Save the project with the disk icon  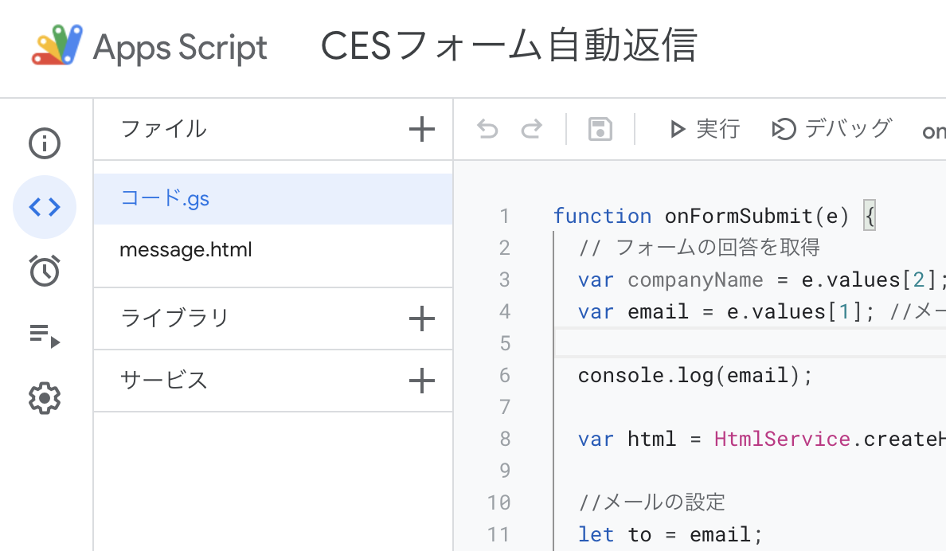click(x=600, y=129)
